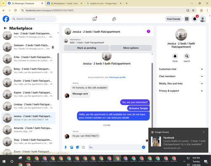
Task: Open the Chrome tab search dropdown
Action: tap(3, 3)
